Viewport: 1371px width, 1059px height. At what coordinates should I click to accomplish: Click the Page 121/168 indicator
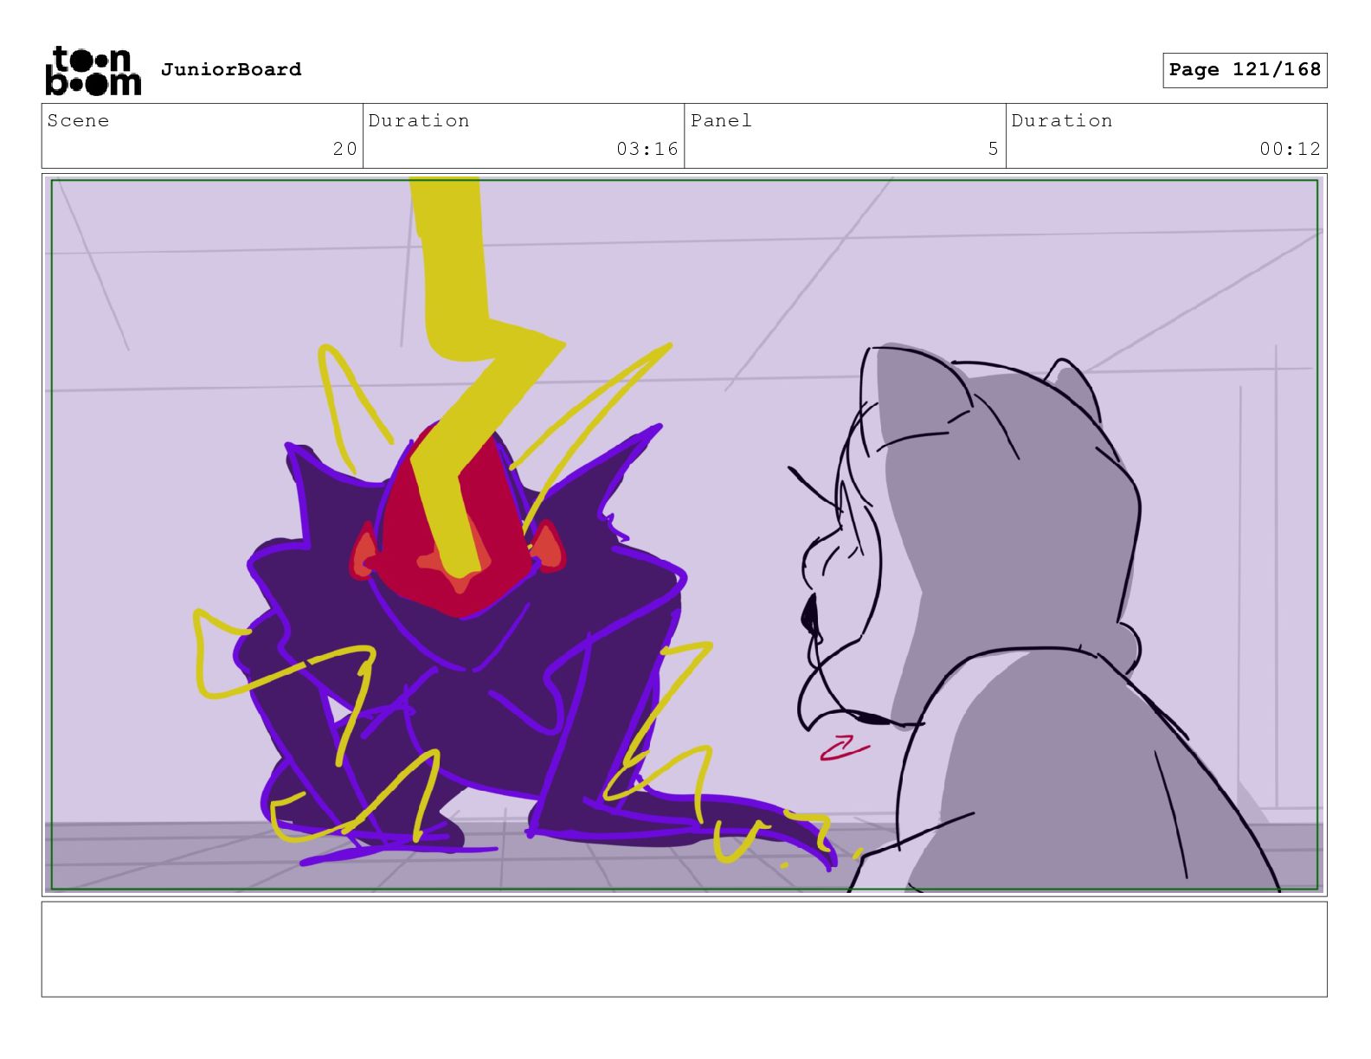pyautogui.click(x=1245, y=70)
